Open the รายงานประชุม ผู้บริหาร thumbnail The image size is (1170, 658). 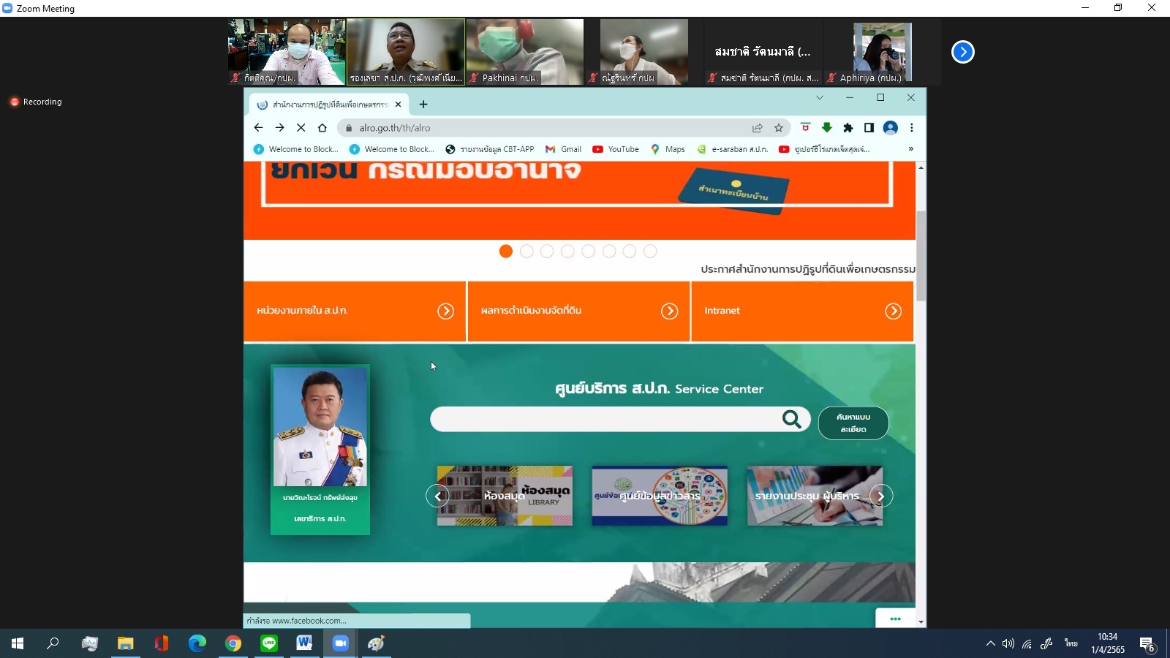tap(815, 496)
